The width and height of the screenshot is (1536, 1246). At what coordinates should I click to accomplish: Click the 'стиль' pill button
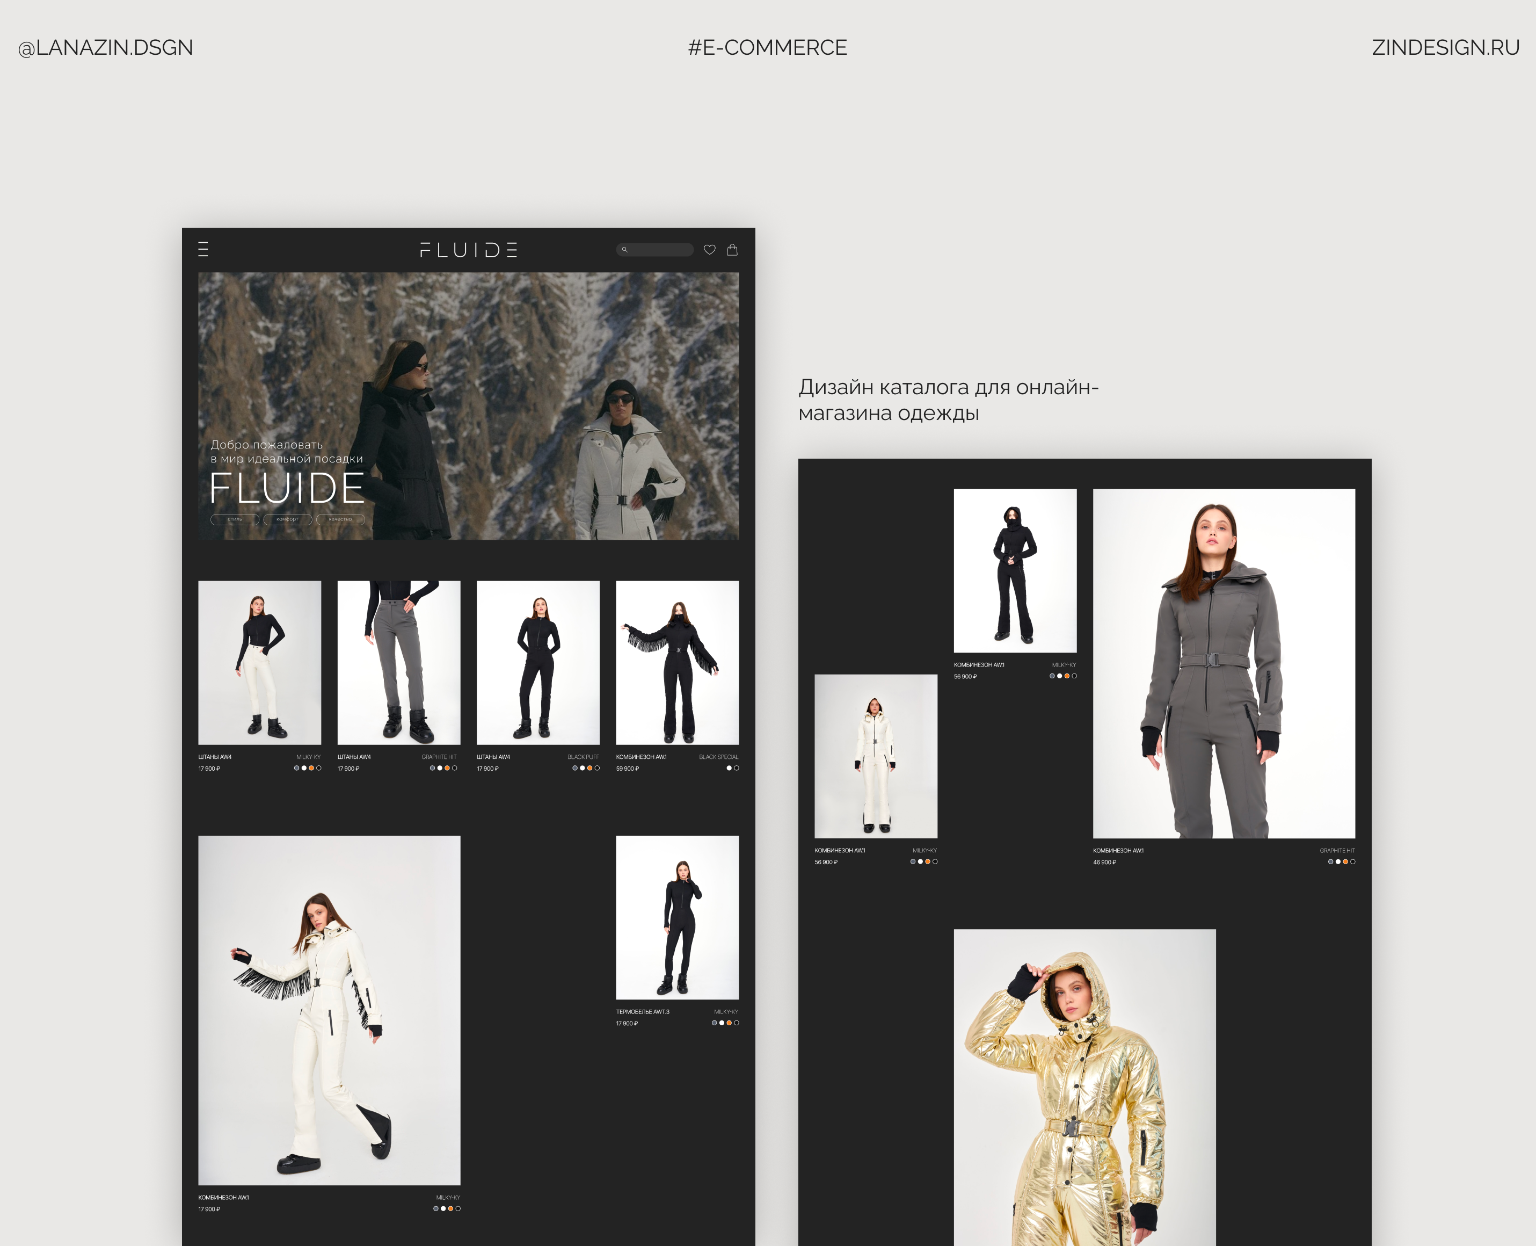pos(235,519)
